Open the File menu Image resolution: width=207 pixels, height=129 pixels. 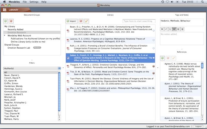(25, 2)
